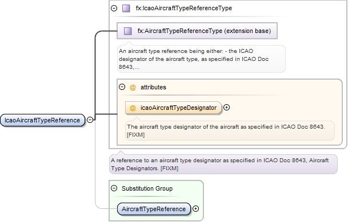Viewport: 348px width, 222px height.
Task: Expand the AircraftTypeReference element
Action: coord(196,209)
